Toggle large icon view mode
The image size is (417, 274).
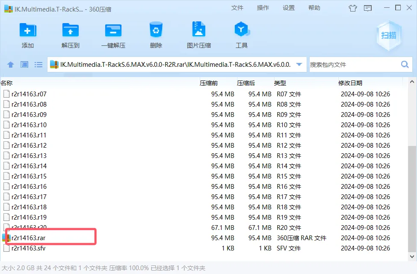(24, 64)
